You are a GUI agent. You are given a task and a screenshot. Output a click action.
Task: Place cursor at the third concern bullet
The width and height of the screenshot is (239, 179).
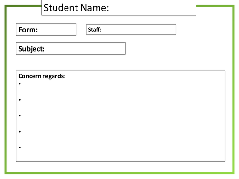click(20, 116)
